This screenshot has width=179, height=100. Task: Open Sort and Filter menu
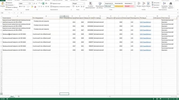tap(164, 5)
